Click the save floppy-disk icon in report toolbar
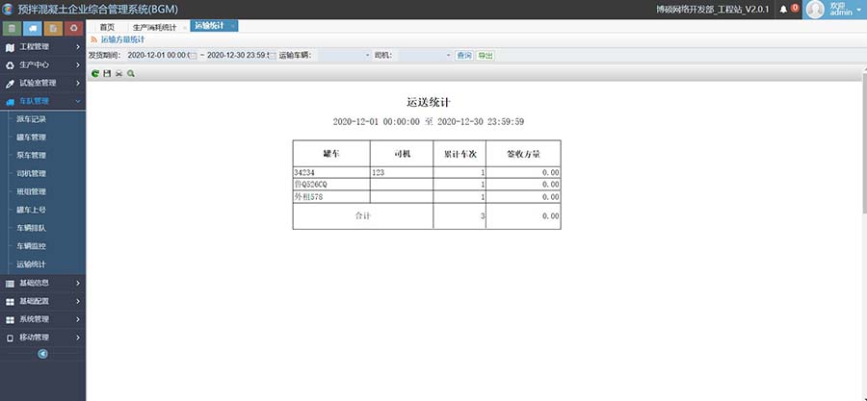 pyautogui.click(x=106, y=73)
